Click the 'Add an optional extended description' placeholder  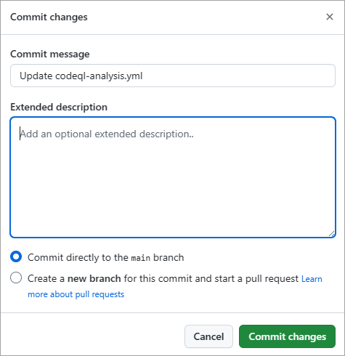107,134
